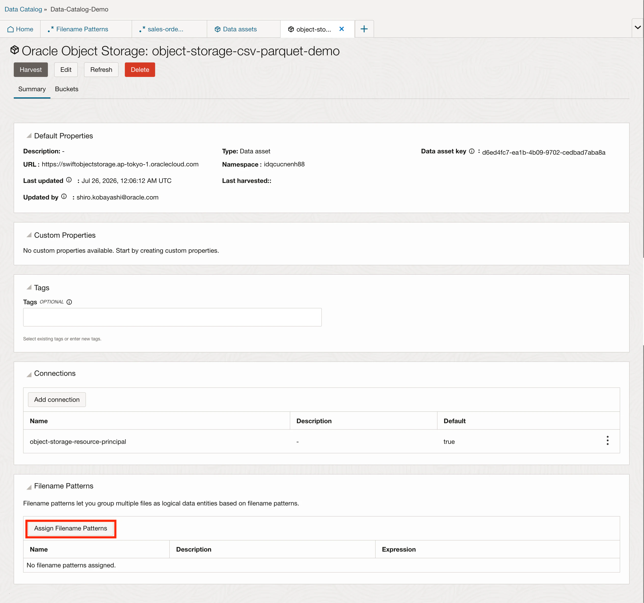Click the namespace value idqcucnenh88
The width and height of the screenshot is (644, 603).
pos(284,164)
